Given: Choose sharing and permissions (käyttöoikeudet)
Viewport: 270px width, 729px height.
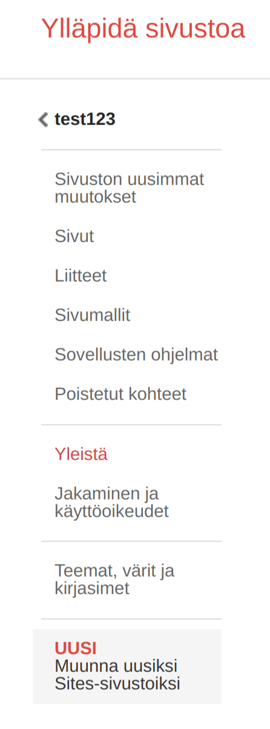Looking at the screenshot, I should click(x=111, y=502).
